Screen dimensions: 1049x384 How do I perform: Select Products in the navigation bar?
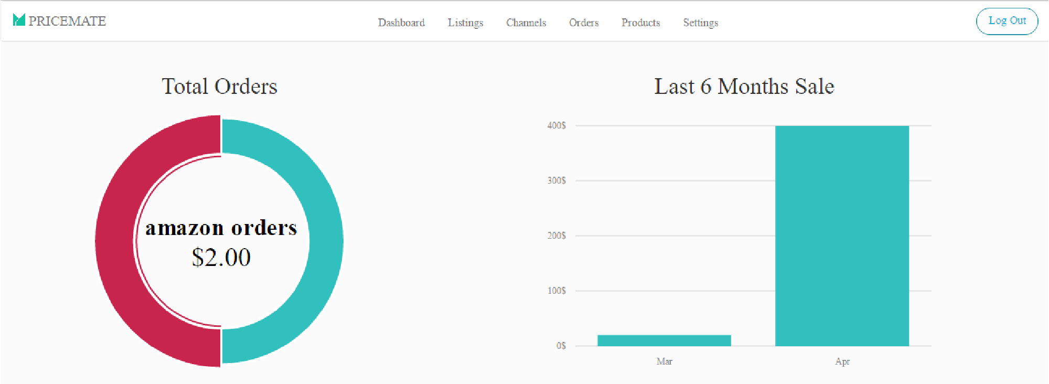click(640, 23)
